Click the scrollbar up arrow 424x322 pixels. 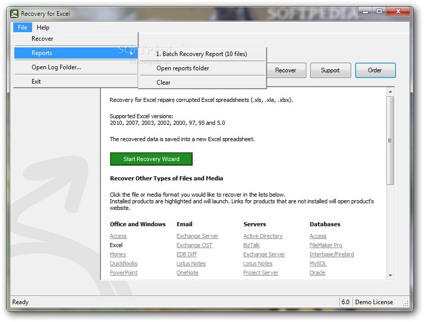pos(390,92)
